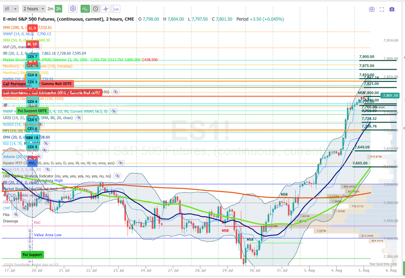The width and height of the screenshot is (405, 278).
Task: Click the target icon in indicator list
Action: (x=5, y=105)
